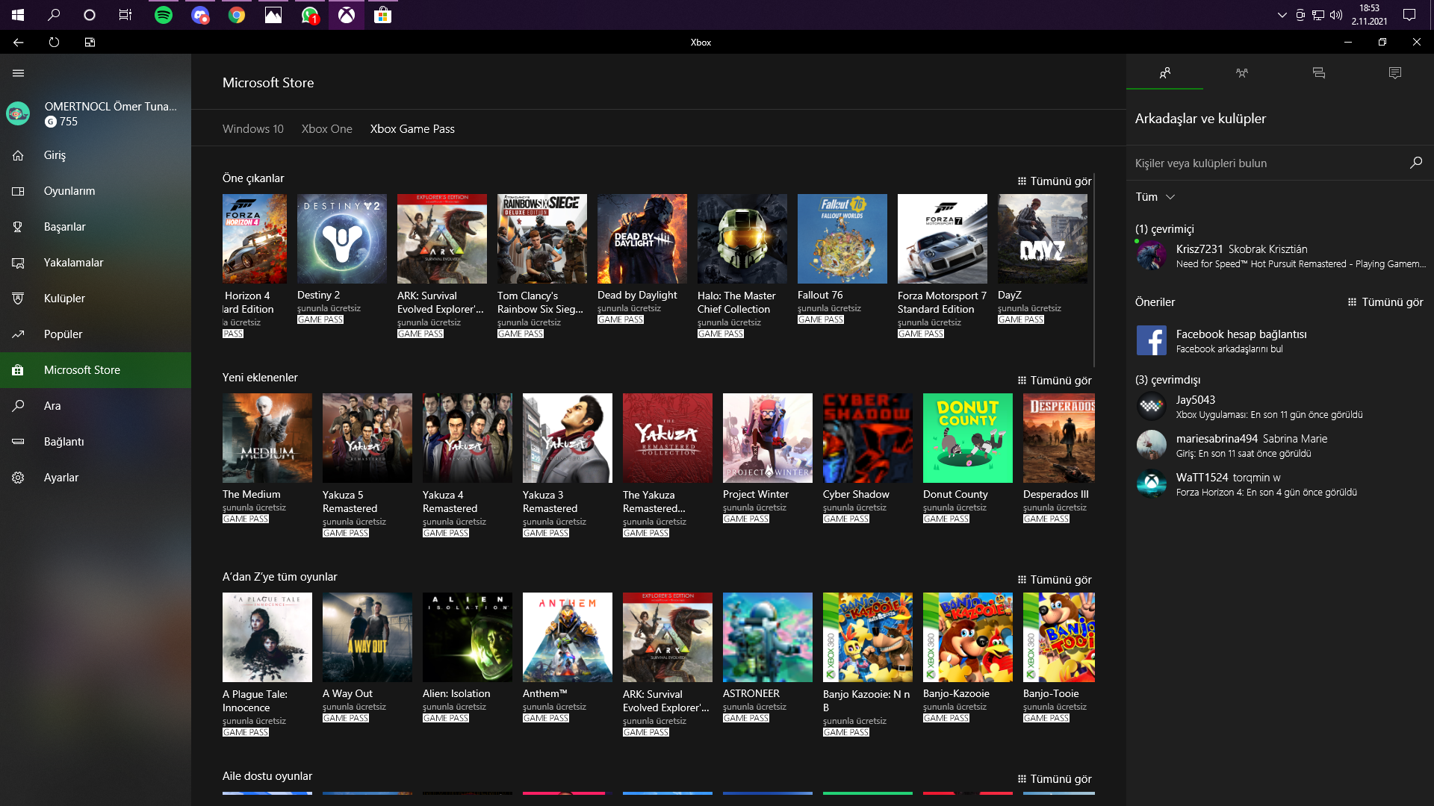
Task: Open Facebook hesap bağlantısı suggestion
Action: click(x=1280, y=340)
